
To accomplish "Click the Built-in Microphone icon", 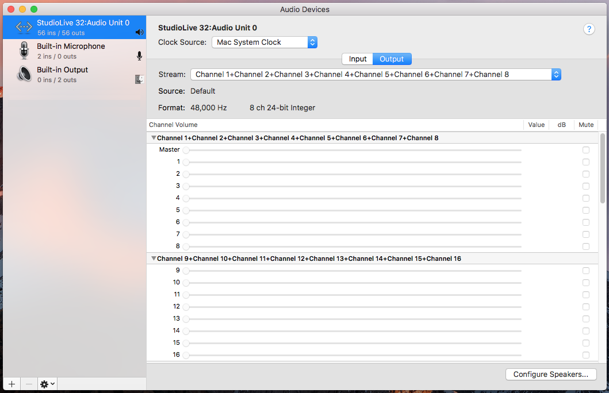I will point(24,51).
